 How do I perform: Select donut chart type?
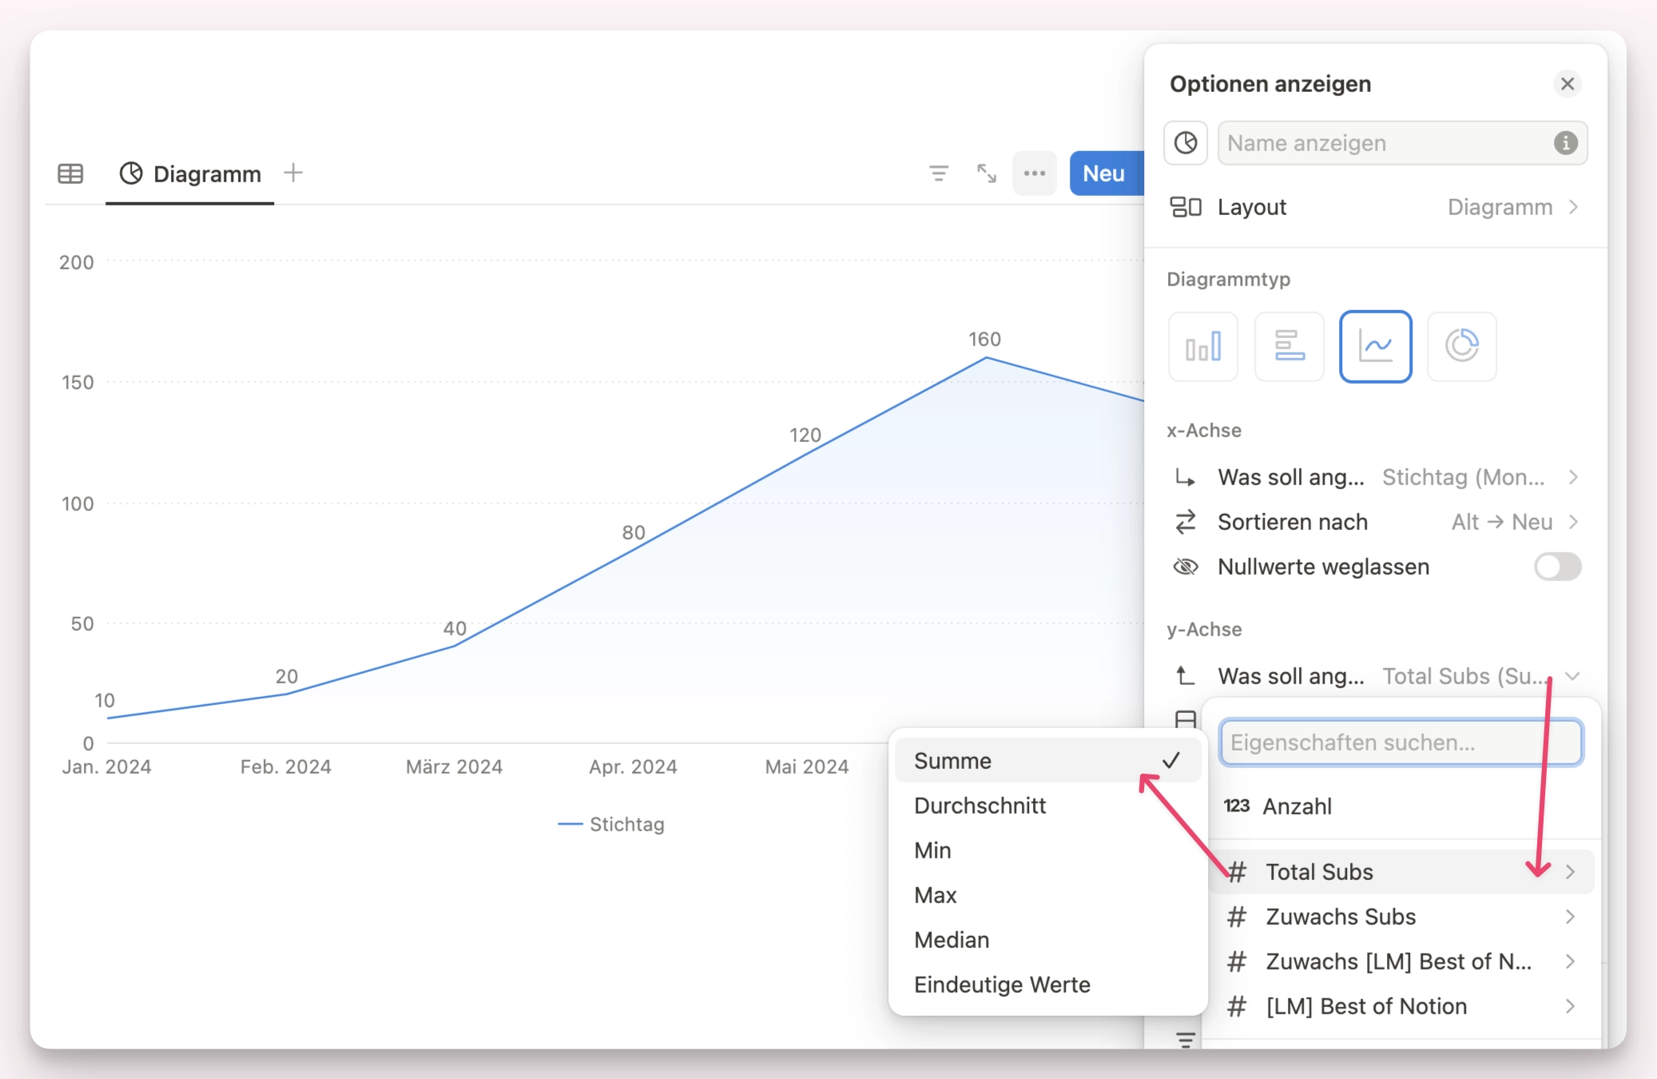pos(1462,346)
